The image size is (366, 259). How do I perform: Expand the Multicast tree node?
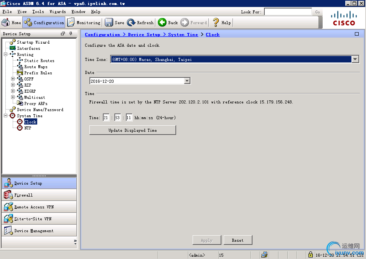pyautogui.click(x=13, y=97)
